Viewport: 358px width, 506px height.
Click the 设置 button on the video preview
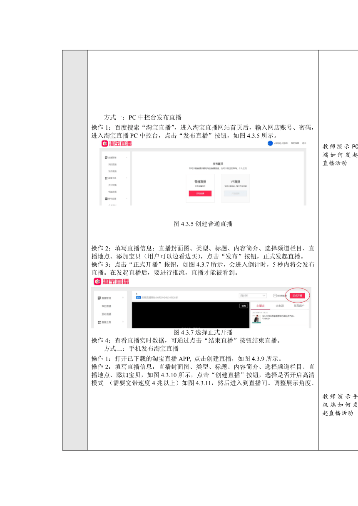point(244,306)
